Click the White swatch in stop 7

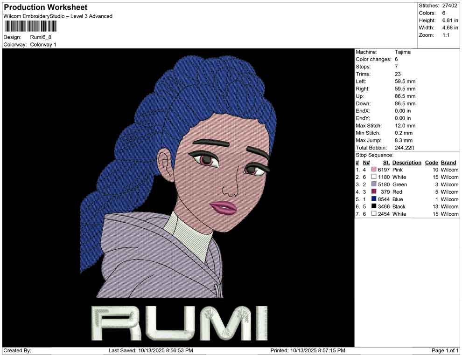(x=374, y=214)
